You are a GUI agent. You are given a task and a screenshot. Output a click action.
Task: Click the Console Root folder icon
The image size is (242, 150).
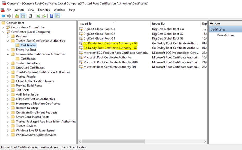pyautogui.click(x=3, y=23)
